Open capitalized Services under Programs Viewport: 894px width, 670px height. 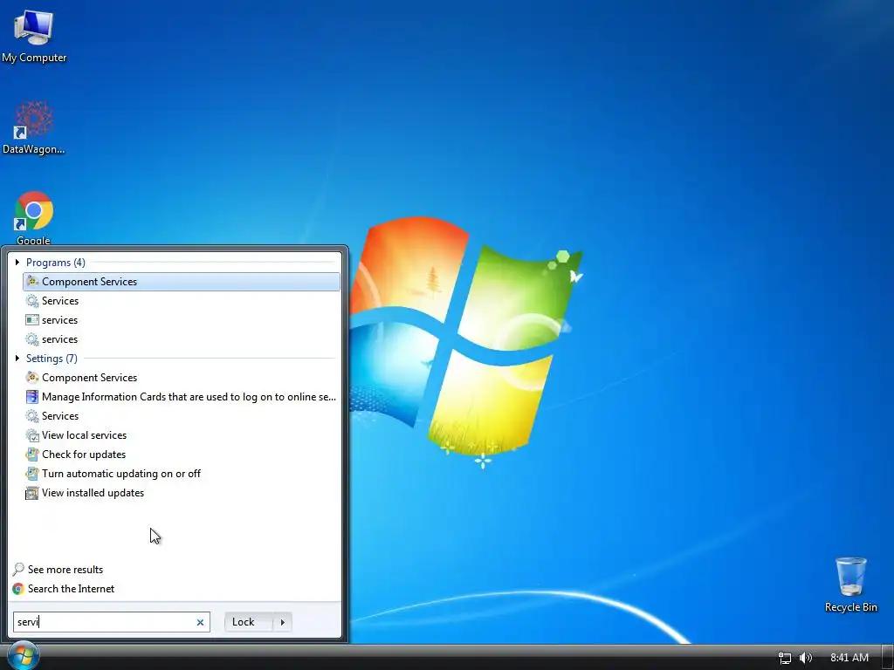[182, 301]
